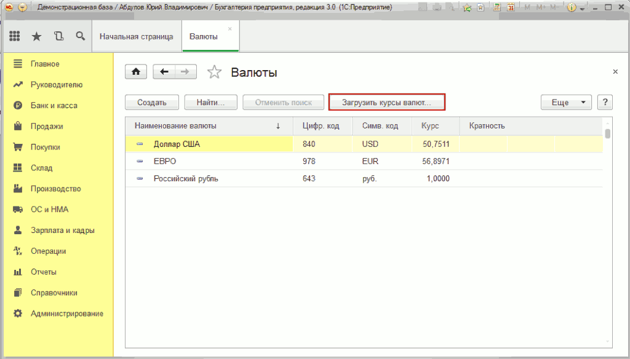The width and height of the screenshot is (630, 359).
Task: Click the 50,7511 rate cell
Action: tap(436, 144)
